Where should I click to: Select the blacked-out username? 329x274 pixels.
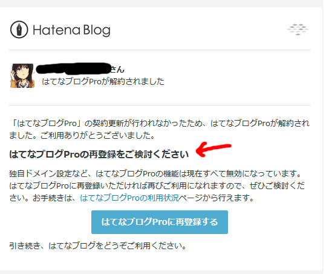(73, 68)
